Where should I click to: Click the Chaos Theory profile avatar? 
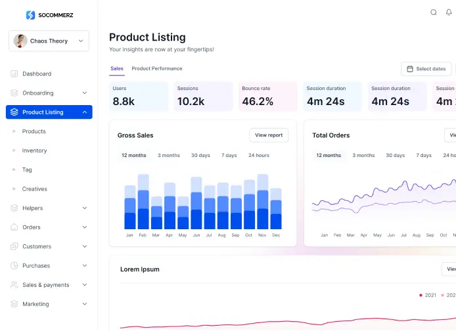(x=20, y=41)
